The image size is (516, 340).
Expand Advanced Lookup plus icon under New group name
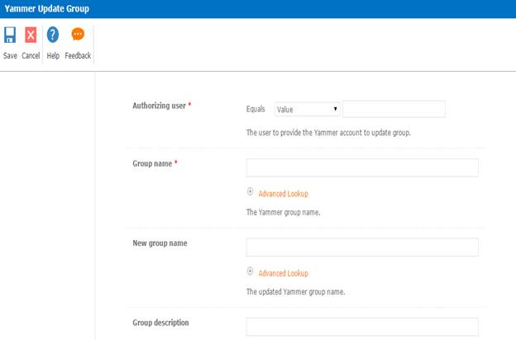(x=251, y=272)
